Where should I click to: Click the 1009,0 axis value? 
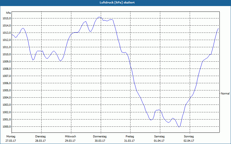pyautogui.click(x=7, y=62)
